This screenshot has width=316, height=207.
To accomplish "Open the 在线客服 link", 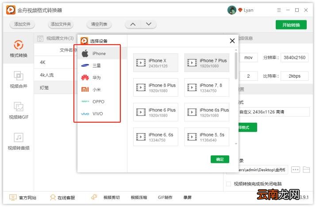I will (x=62, y=198).
